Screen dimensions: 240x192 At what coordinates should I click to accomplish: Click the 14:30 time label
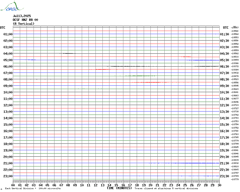coord(225,118)
